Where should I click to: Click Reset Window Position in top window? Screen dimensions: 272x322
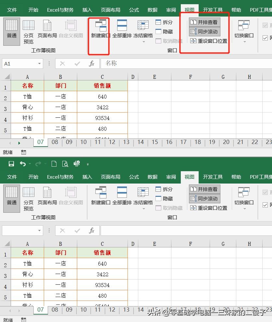pyautogui.click(x=208, y=41)
